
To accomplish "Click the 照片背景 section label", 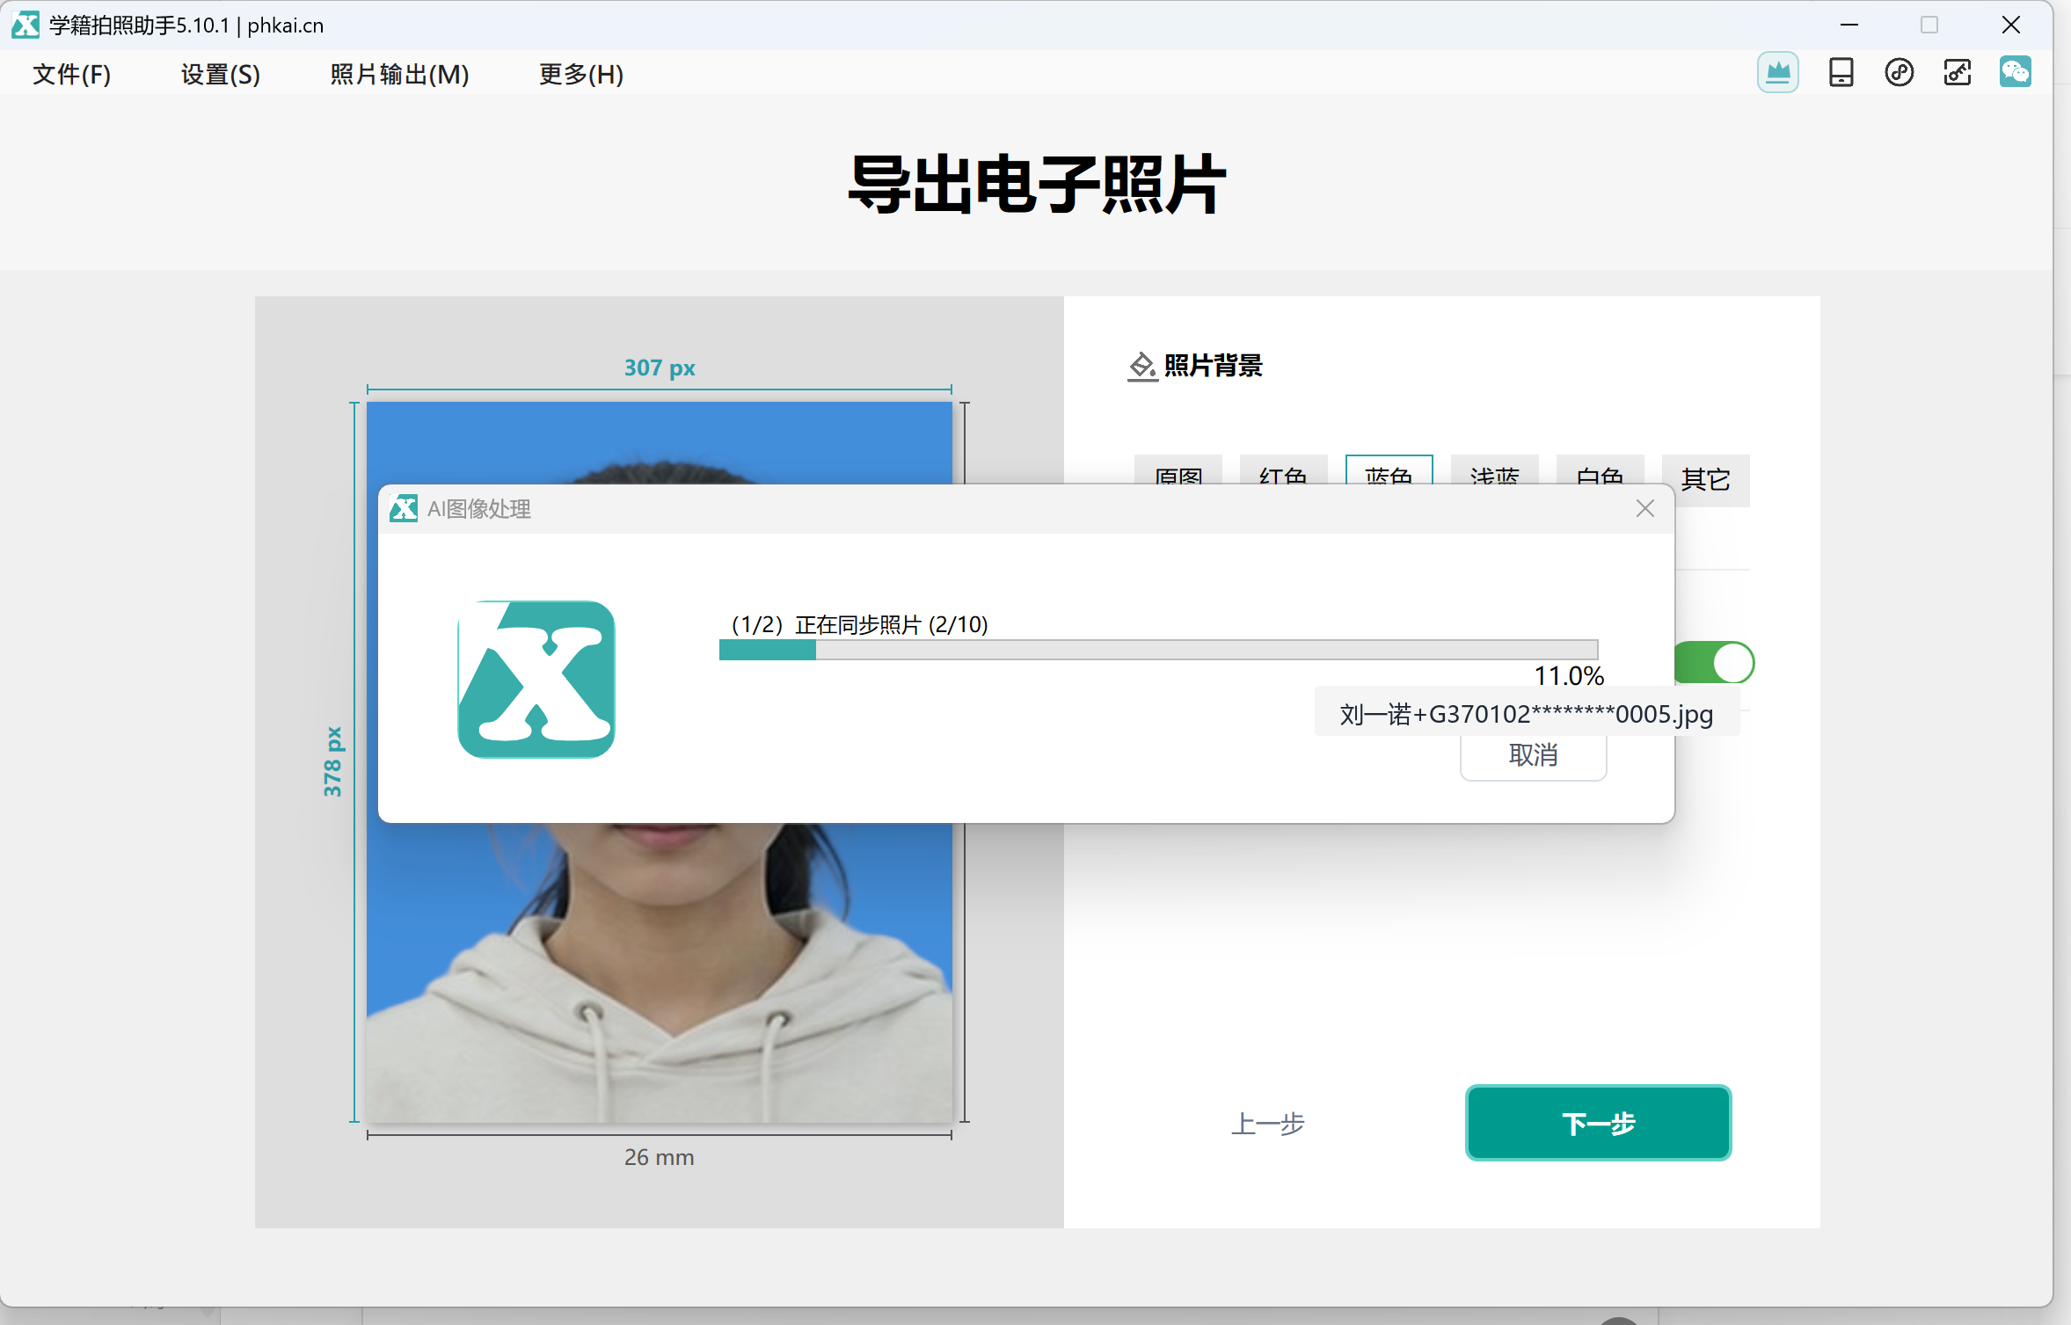I will pos(1213,366).
